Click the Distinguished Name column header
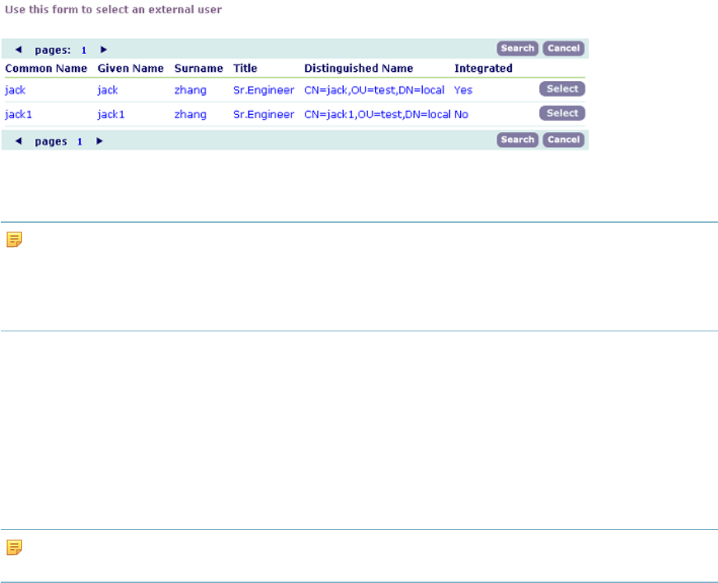 click(359, 68)
